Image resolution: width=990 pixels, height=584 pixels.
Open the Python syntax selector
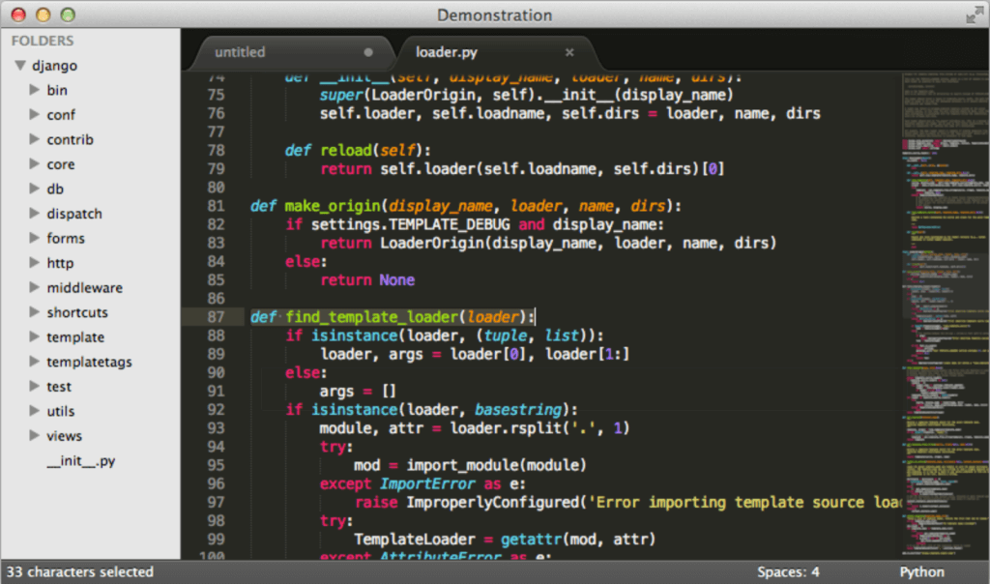pyautogui.click(x=921, y=572)
